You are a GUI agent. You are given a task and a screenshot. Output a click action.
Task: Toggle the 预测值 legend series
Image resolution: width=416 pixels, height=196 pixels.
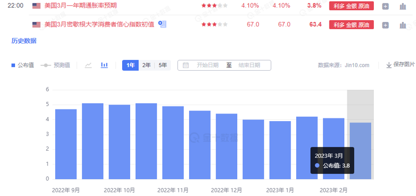tap(55, 65)
